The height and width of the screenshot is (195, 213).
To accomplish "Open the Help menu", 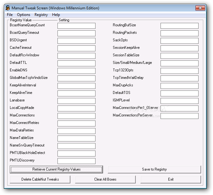I will pos(56,15).
